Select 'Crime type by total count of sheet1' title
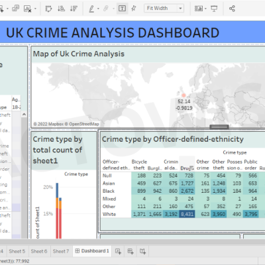 (x=58, y=150)
